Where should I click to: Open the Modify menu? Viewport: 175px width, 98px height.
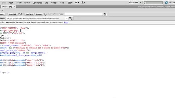click(19, 3)
